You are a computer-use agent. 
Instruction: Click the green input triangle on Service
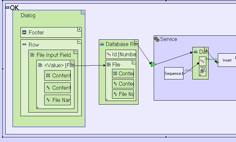pos(153,64)
